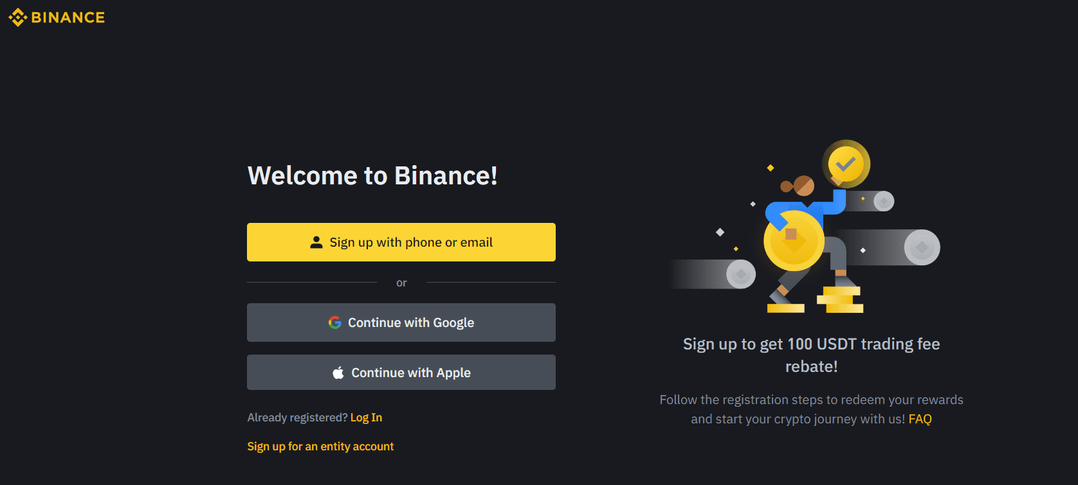Choose Continue with Google text

[x=411, y=322]
